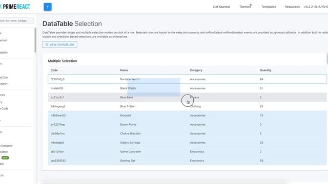Click quantity 2 in Game Controller row

point(260,151)
